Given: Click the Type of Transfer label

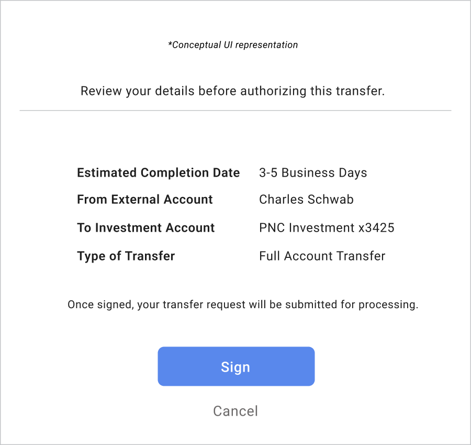Looking at the screenshot, I should coord(126,256).
